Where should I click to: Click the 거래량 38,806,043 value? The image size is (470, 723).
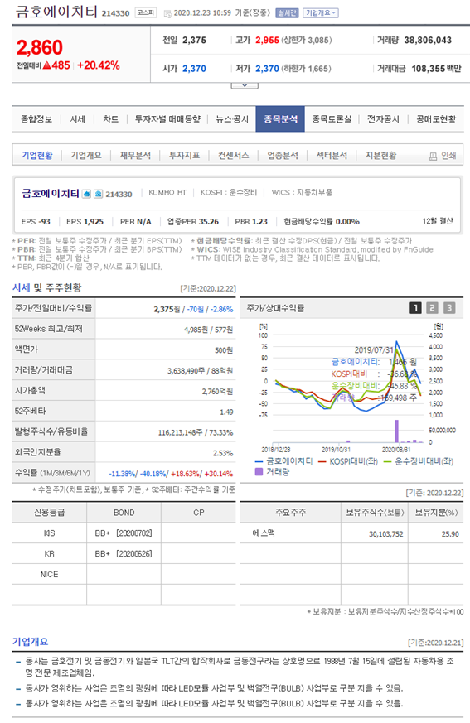(428, 40)
